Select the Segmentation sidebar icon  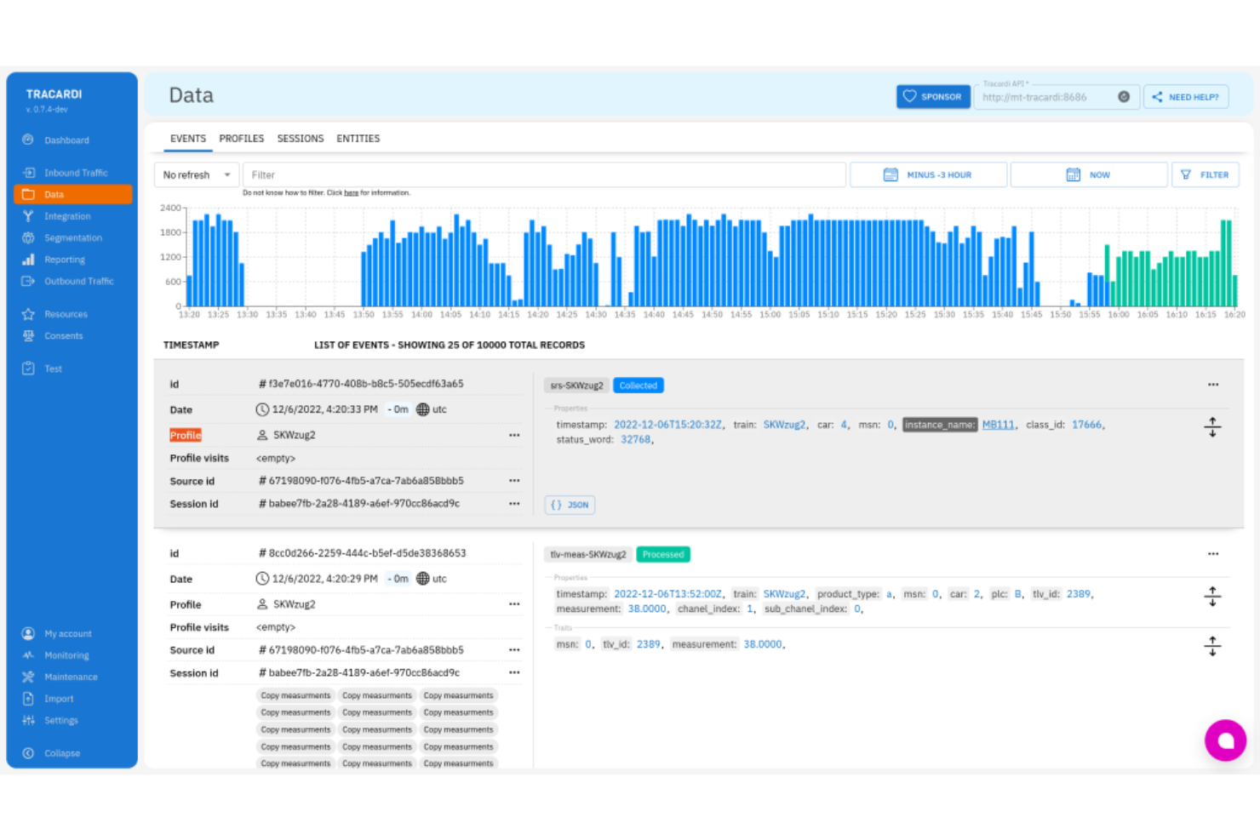[28, 237]
